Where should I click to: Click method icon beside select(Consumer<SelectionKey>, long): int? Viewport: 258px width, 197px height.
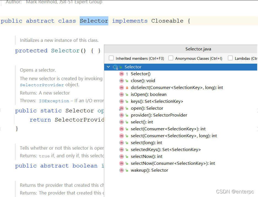(x=122, y=136)
